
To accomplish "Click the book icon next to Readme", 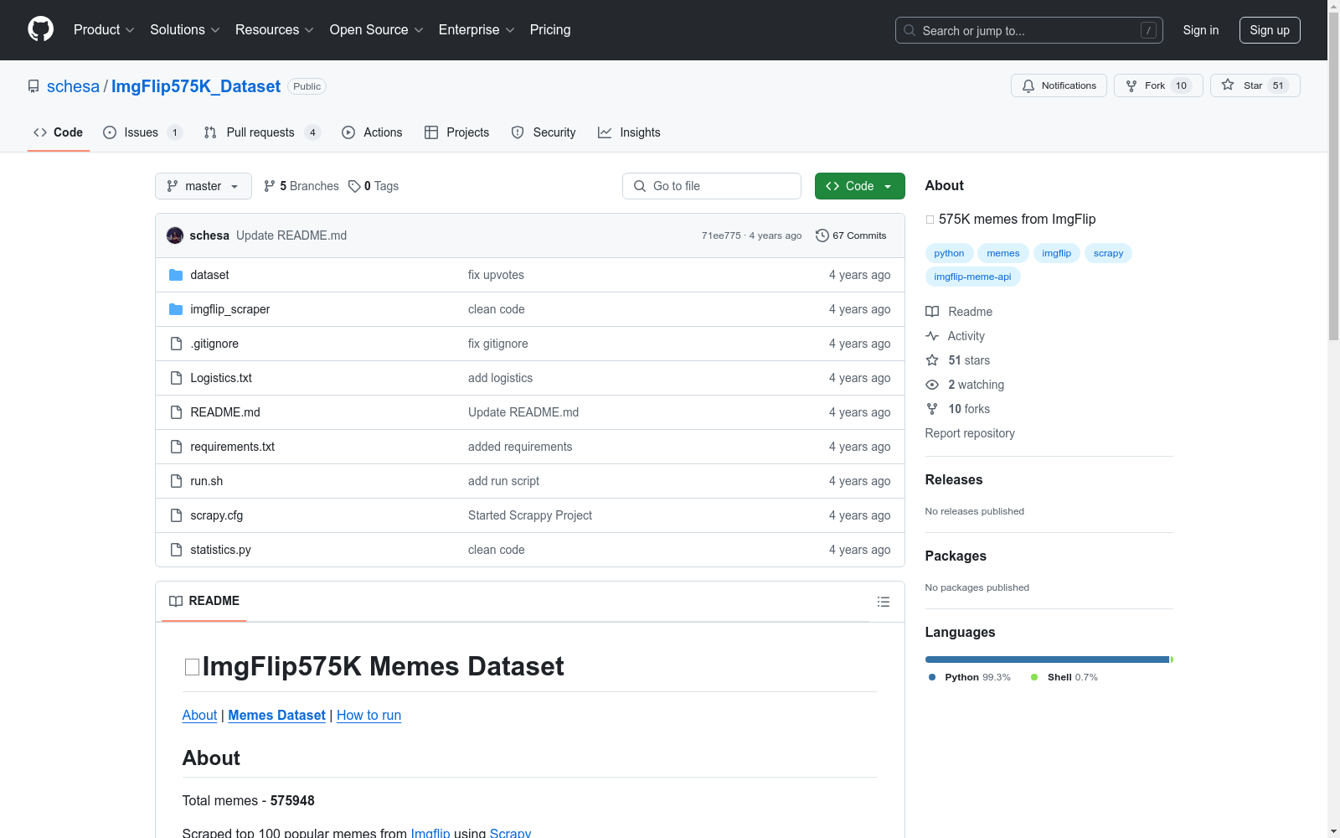I will tap(932, 312).
